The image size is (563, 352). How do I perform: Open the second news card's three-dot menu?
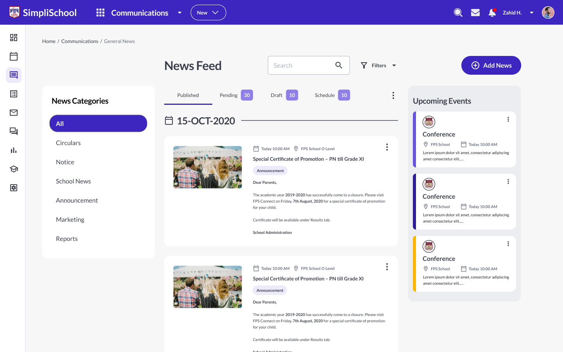(x=387, y=267)
